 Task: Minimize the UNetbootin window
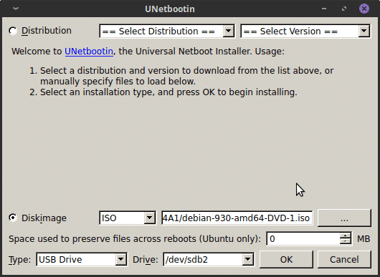click(x=324, y=9)
